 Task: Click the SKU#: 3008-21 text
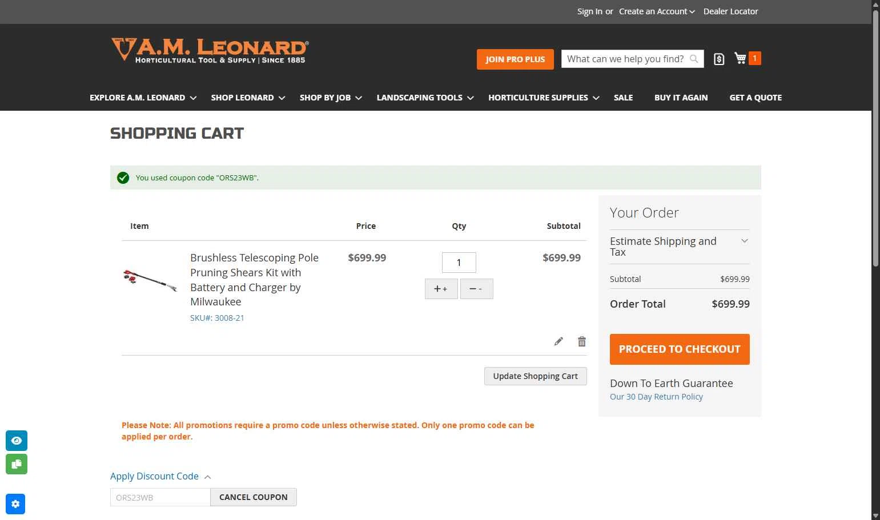[x=217, y=318]
